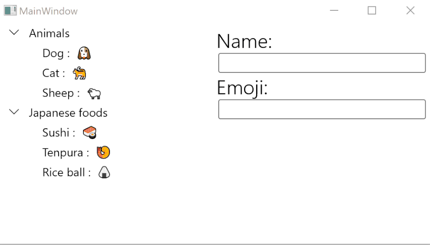This screenshot has height=245, width=430.
Task: Click the fried shrimp tempura emoji
Action: (x=103, y=152)
